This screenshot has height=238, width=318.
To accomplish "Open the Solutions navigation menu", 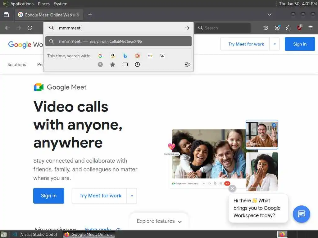I will tap(17, 64).
